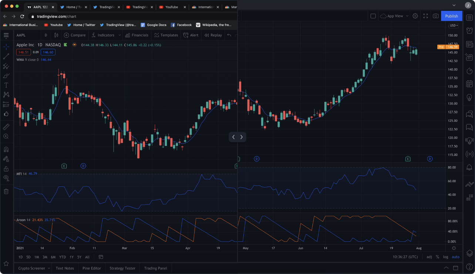Select the Text annotation tool
Viewport: 475px width, 274px height.
coord(6,85)
